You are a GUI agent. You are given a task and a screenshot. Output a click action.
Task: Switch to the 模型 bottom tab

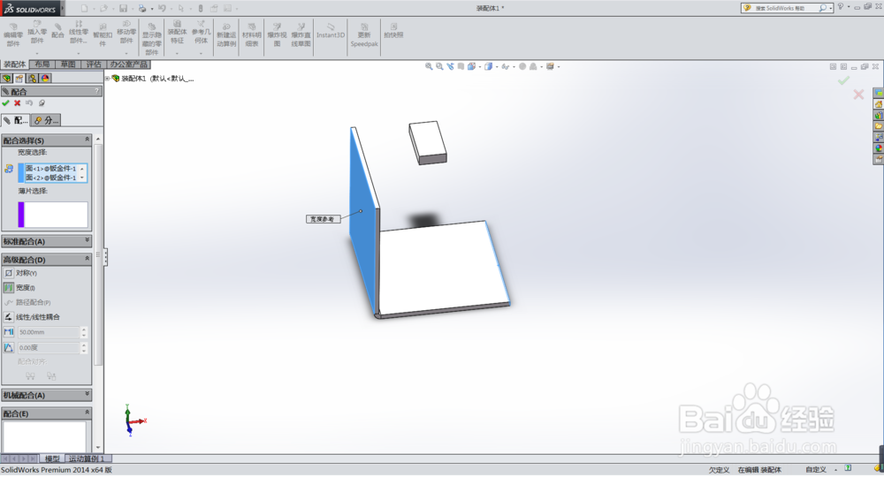pos(52,458)
